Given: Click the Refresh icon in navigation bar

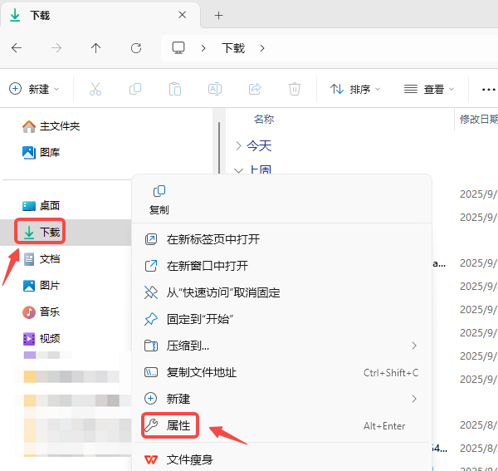Looking at the screenshot, I should point(136,48).
